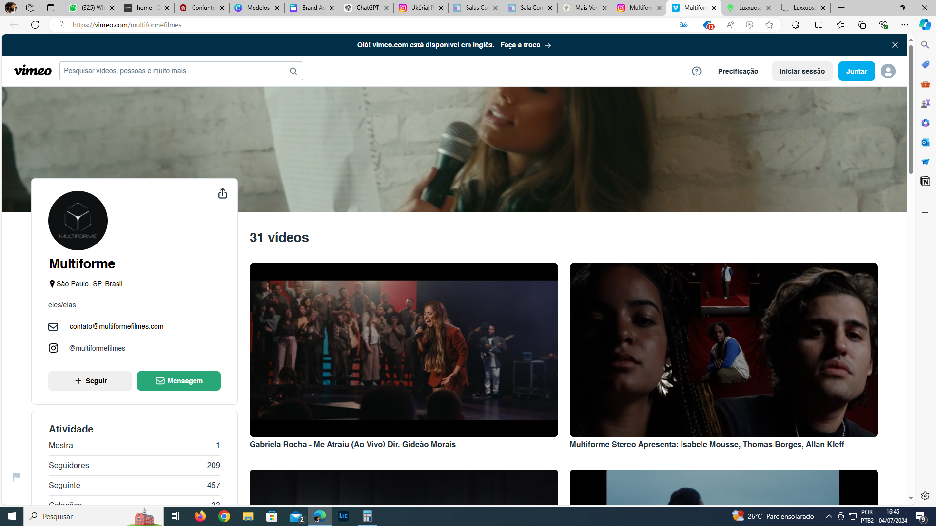
Task: Click the Instagram icon on profile
Action: (53, 348)
